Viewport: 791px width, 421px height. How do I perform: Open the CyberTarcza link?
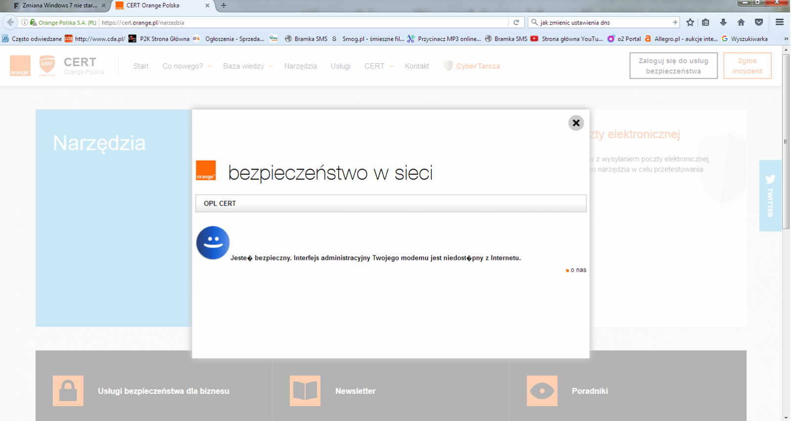pyautogui.click(x=472, y=66)
